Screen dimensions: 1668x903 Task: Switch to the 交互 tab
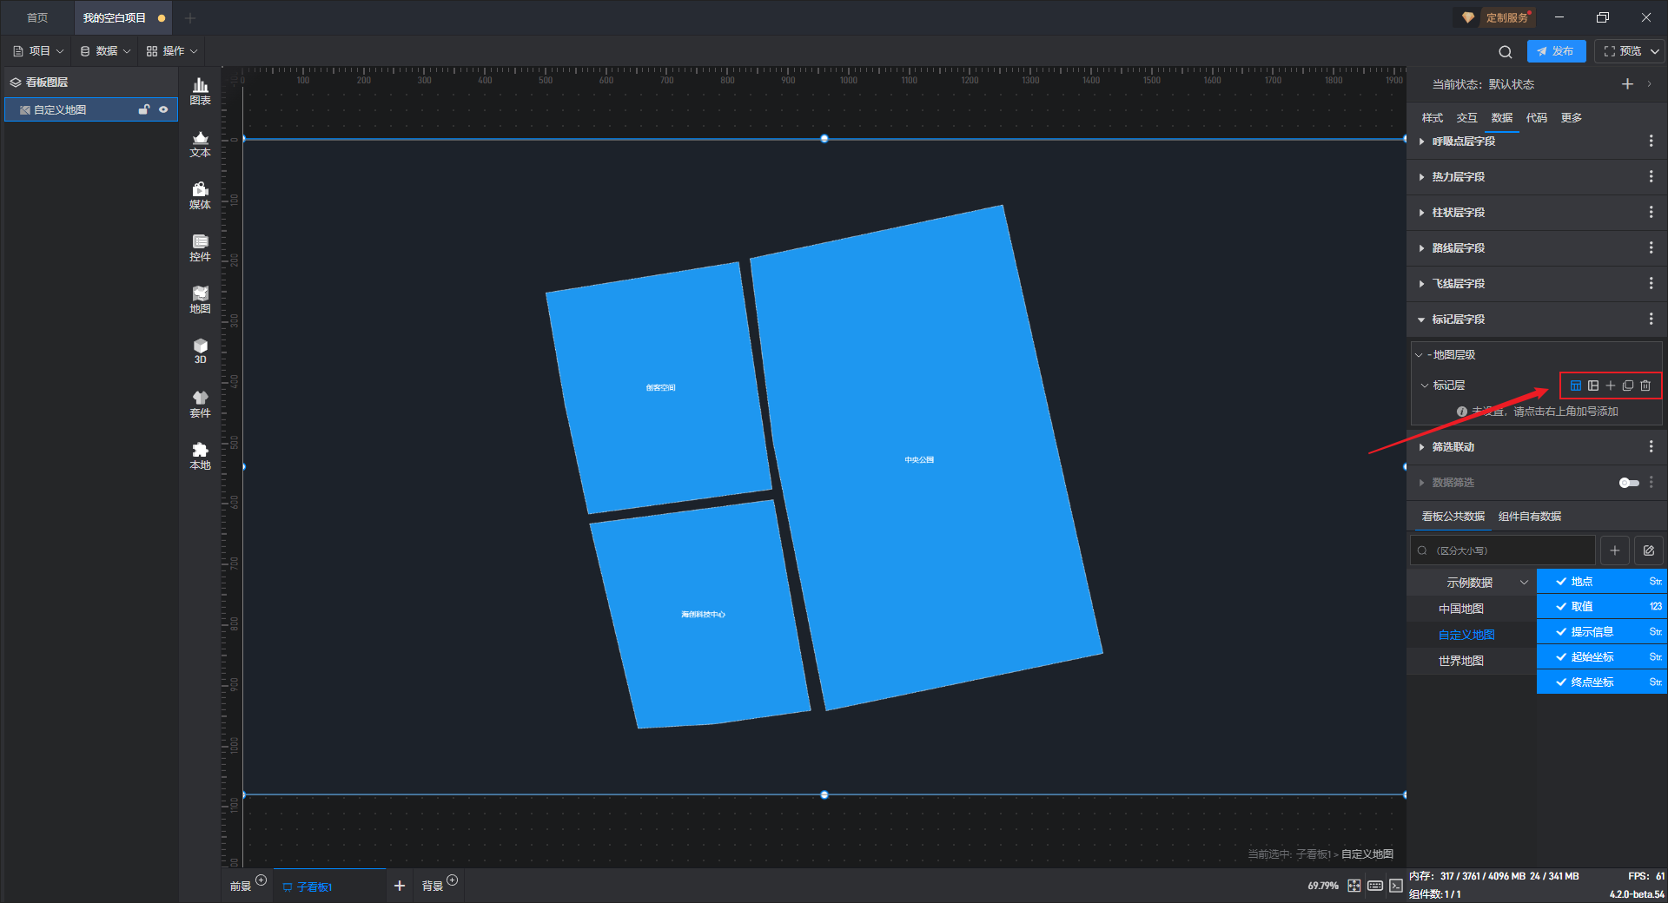[1466, 118]
